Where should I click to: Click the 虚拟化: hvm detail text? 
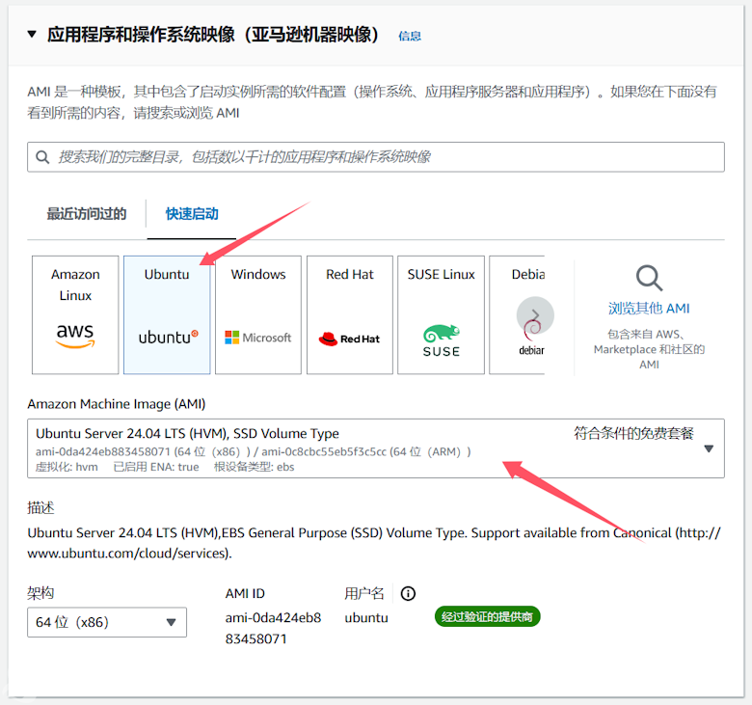coord(67,467)
